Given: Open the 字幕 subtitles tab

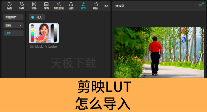Looking at the screenshot, I should 46,6.
